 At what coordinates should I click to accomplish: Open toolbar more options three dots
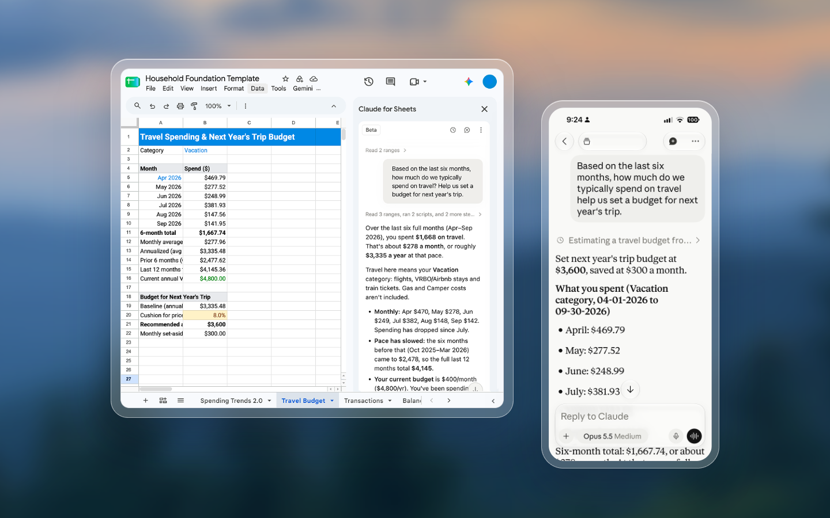[x=246, y=106]
